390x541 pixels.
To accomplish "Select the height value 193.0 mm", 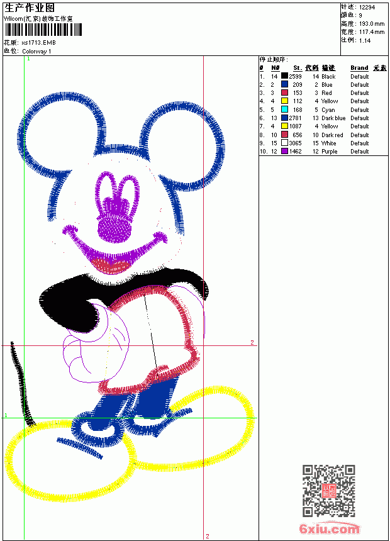I will coord(372,24).
